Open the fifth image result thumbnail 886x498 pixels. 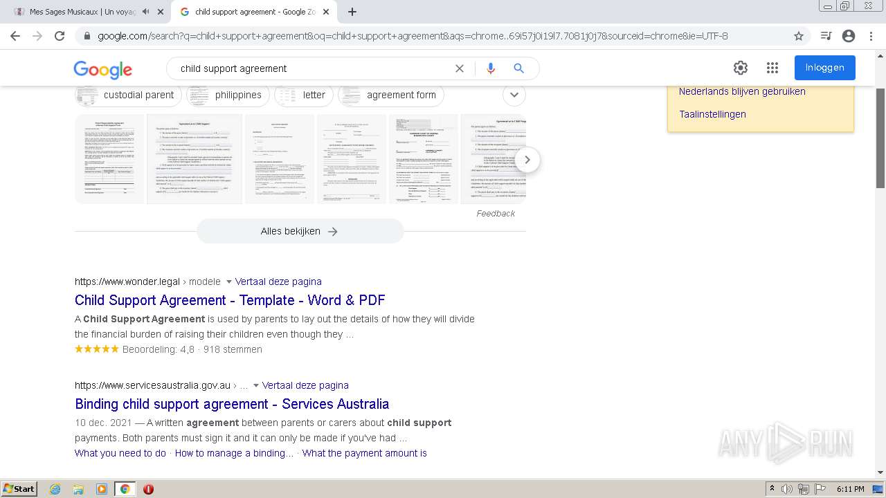pos(424,159)
